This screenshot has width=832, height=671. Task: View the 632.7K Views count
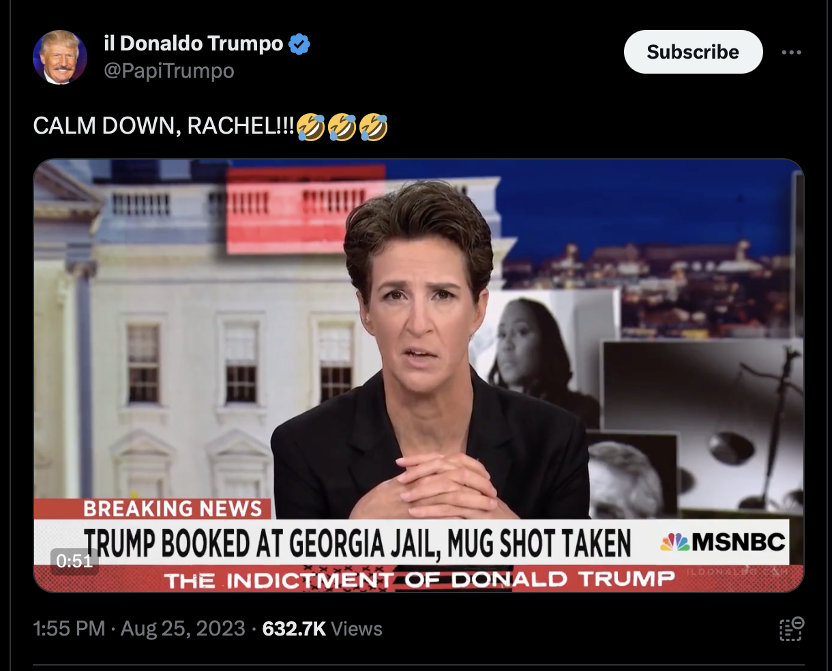[x=322, y=628]
